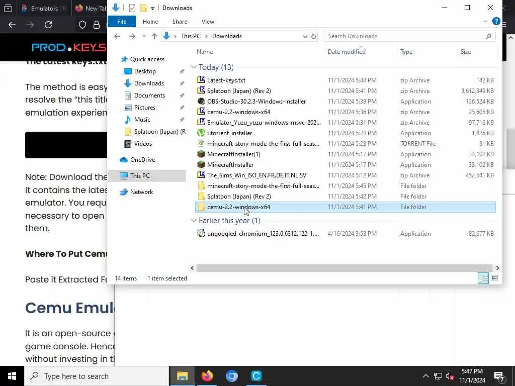Sort by Name column header

[205, 52]
